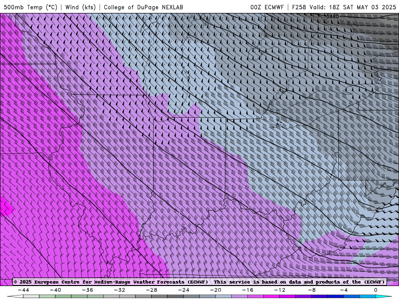Viewport: 399px width, 299px height.
Task: Click the 0 colorbar tick label
Action: [376, 290]
